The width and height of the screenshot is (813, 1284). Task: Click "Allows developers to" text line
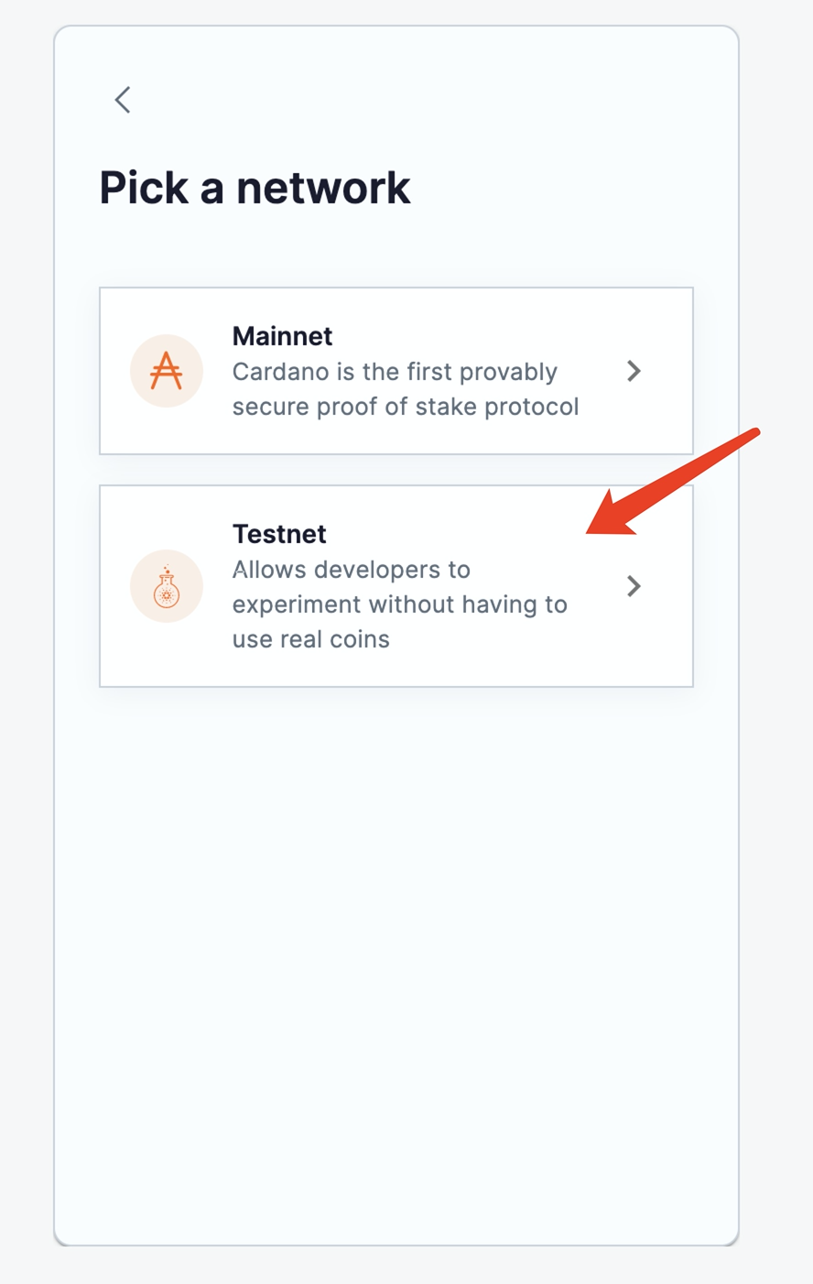pos(351,570)
